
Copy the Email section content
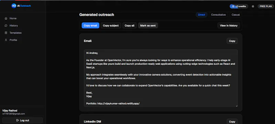[x=232, y=41]
